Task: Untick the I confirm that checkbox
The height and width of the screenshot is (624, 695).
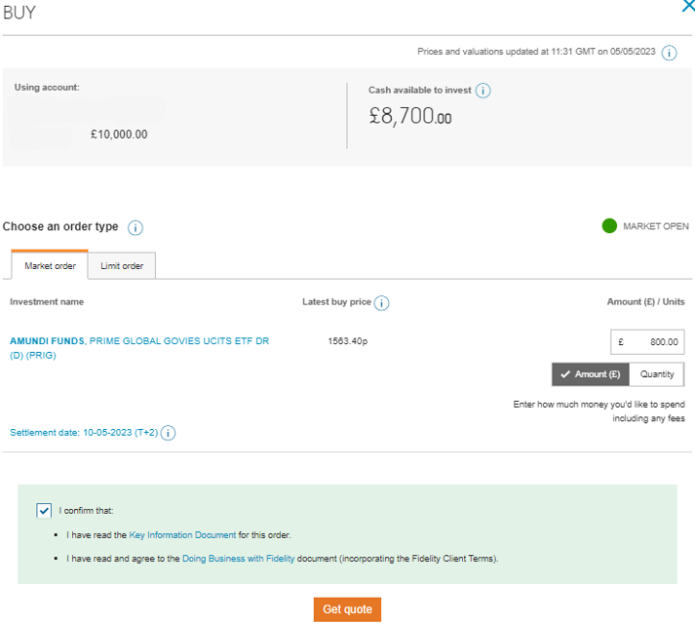Action: 44,511
